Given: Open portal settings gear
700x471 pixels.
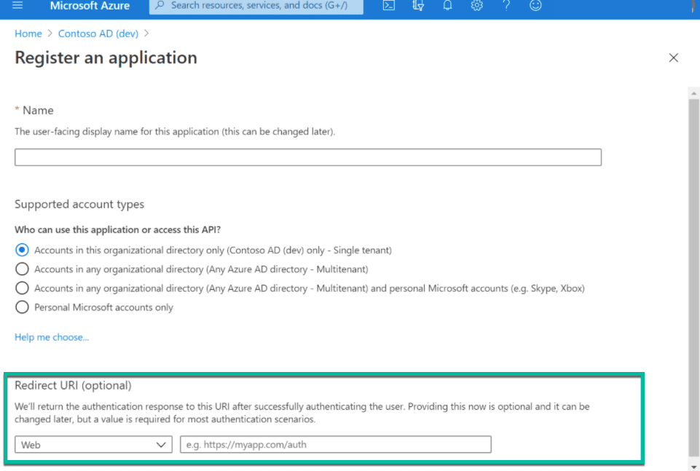Looking at the screenshot, I should click(477, 5).
